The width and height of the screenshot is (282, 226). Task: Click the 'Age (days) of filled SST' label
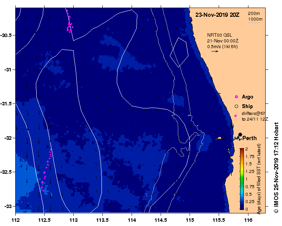coord(259,179)
